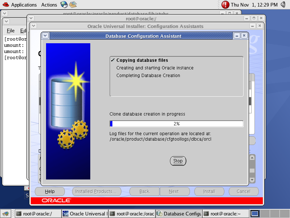Click the scrollbar down arrow in installer
The height and width of the screenshot is (218, 290).
pyautogui.click(x=252, y=180)
